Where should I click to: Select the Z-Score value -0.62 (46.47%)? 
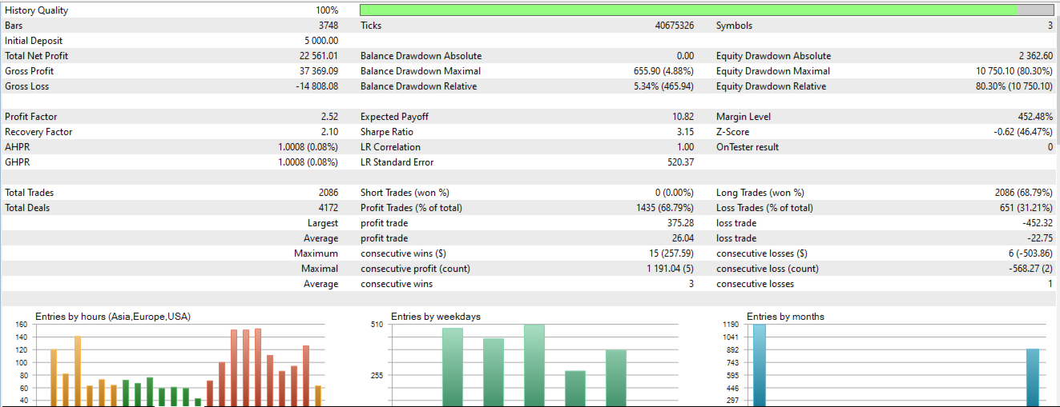click(1023, 132)
